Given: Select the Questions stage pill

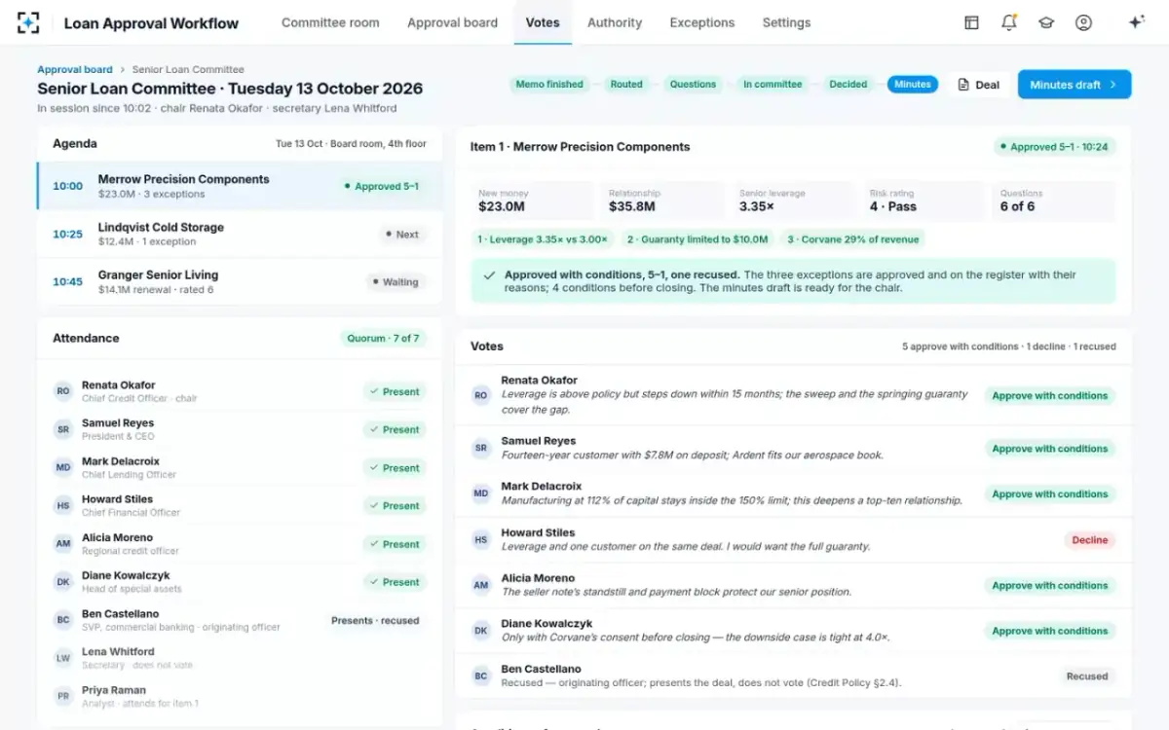Looking at the screenshot, I should point(693,85).
